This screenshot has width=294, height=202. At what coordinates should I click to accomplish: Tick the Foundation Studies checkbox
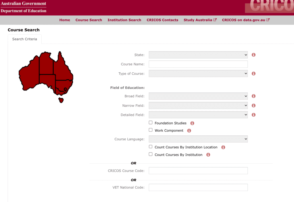[150, 123]
